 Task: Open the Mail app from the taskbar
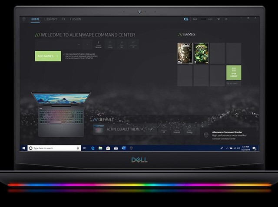[116, 148]
